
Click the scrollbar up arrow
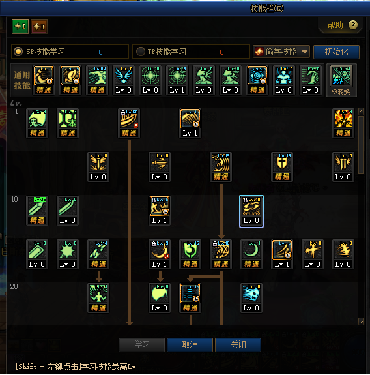tap(361, 112)
